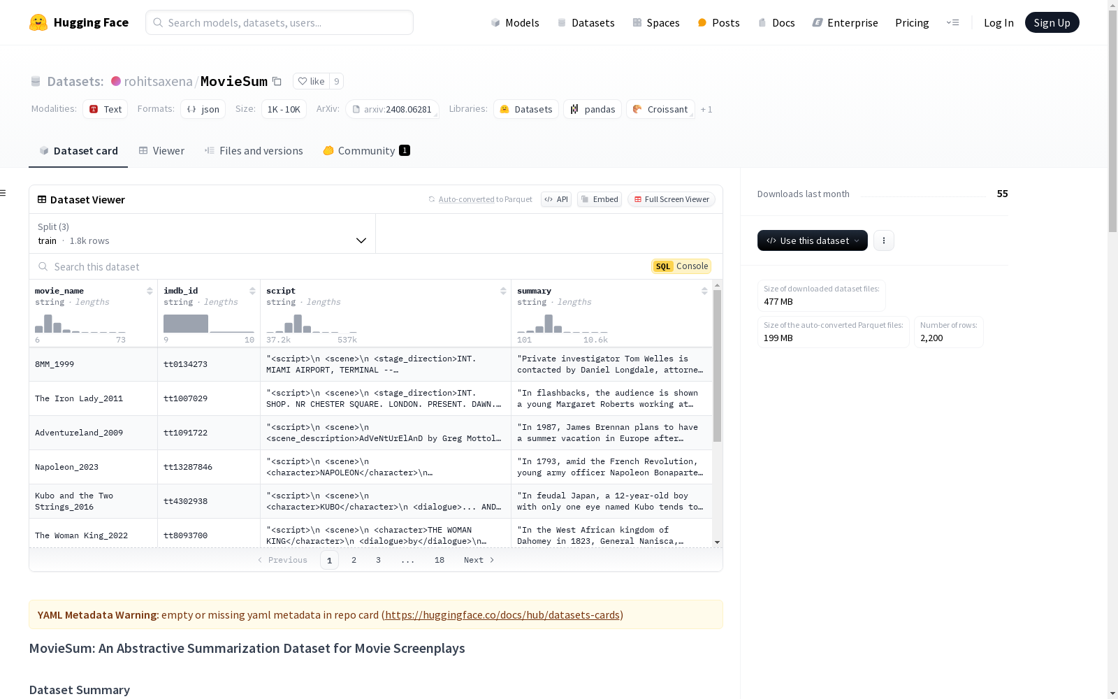Like the MovieSum dataset
The height and width of the screenshot is (699, 1118).
click(311, 81)
